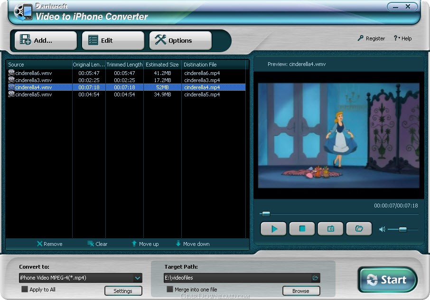
Task: Click the cinderella5.wmv file icon
Action: pyautogui.click(x=11, y=94)
